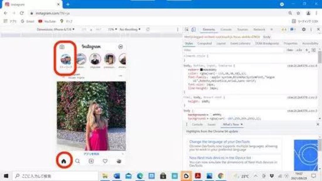Open the Dimensions iPhone 6/7/8 dropdown
The width and height of the screenshot is (322, 181).
(x=55, y=29)
